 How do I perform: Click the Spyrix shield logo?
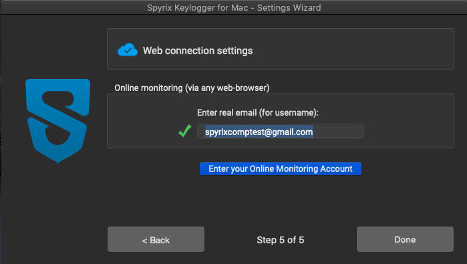point(57,121)
